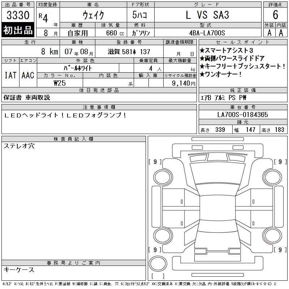Click the grade L VS SA3 field
The image size is (289, 289).
[207, 15]
